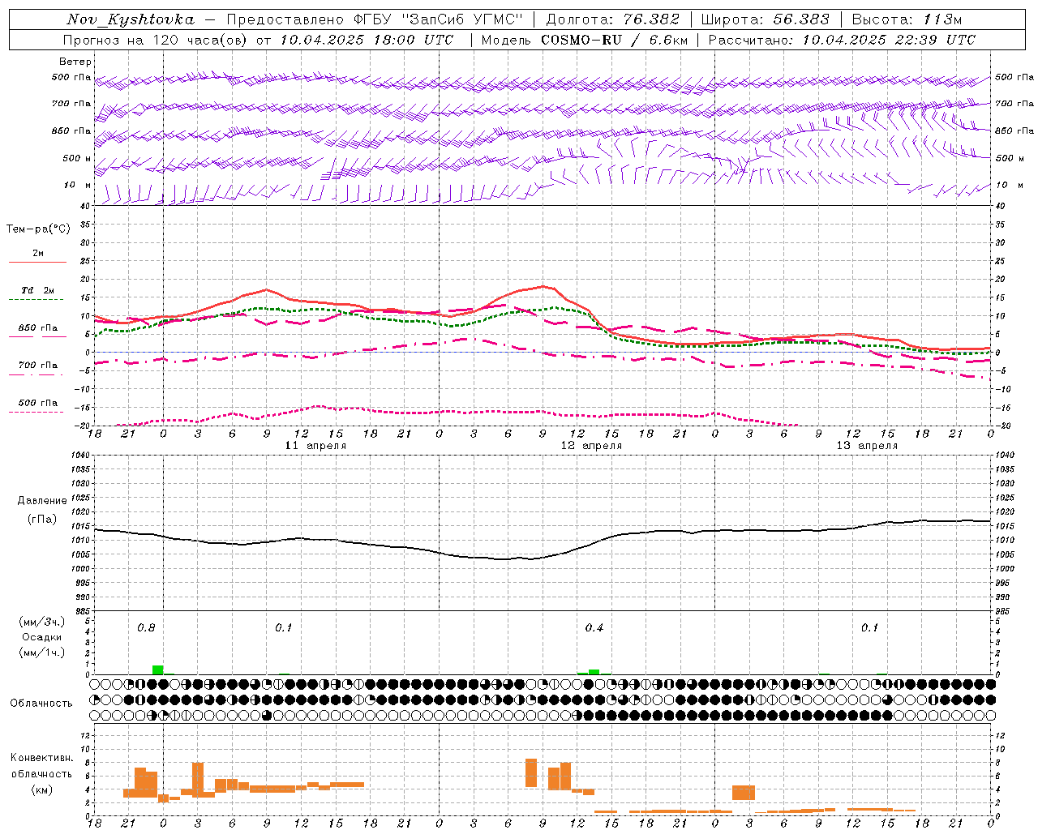
Task: Click the (мм/1ч.) precipitation unit label
Action: tap(42, 652)
